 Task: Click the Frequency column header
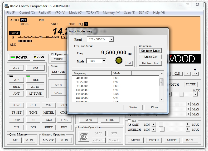92,73
